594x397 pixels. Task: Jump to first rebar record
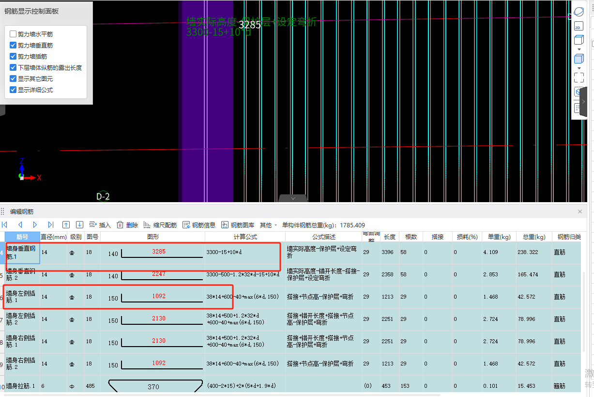[x=5, y=225]
